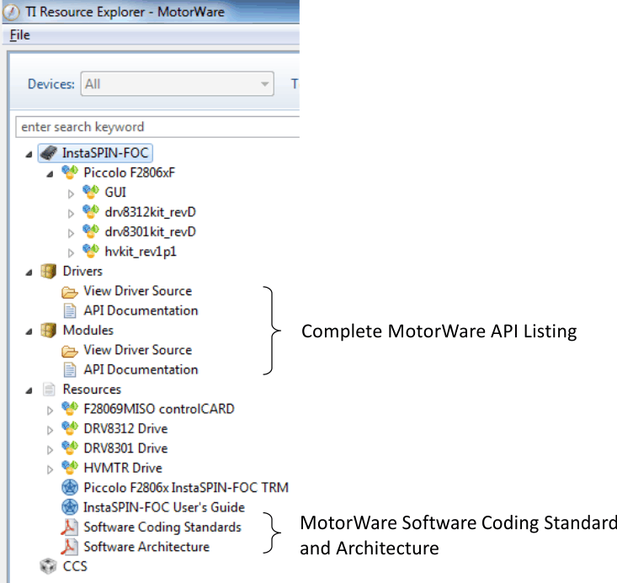This screenshot has width=617, height=583.
Task: Collapse the Piccolo F2806xF node
Action: [x=51, y=172]
